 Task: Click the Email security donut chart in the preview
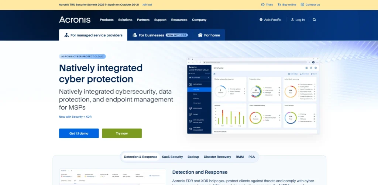coord(291,118)
